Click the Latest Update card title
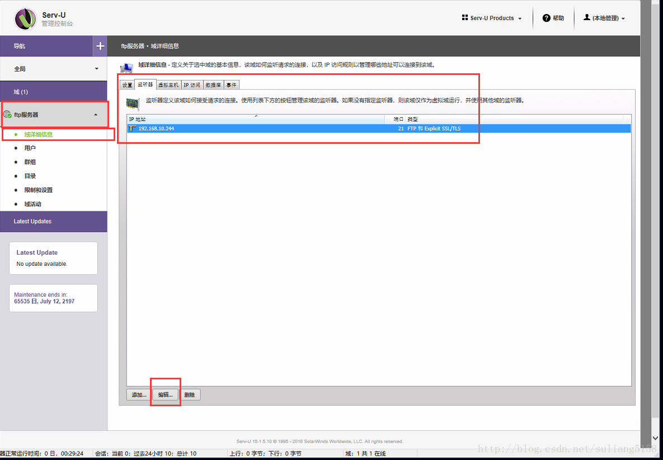 coord(37,252)
